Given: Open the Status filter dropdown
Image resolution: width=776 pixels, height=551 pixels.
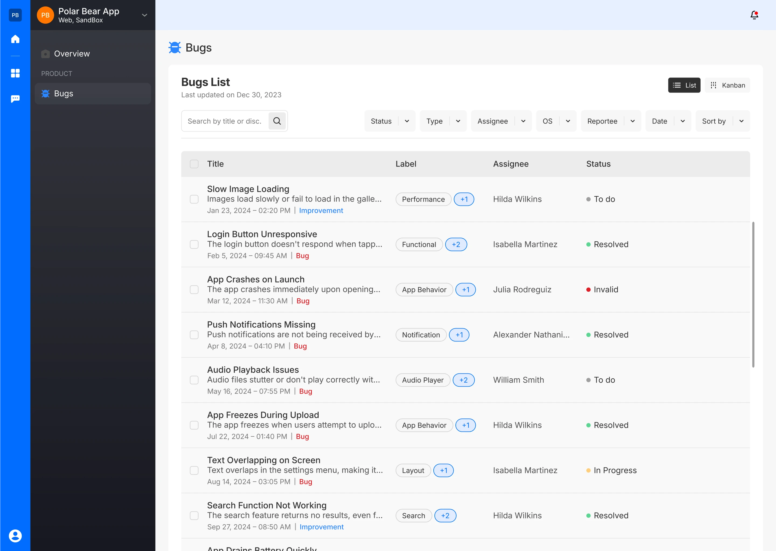Looking at the screenshot, I should [x=389, y=121].
